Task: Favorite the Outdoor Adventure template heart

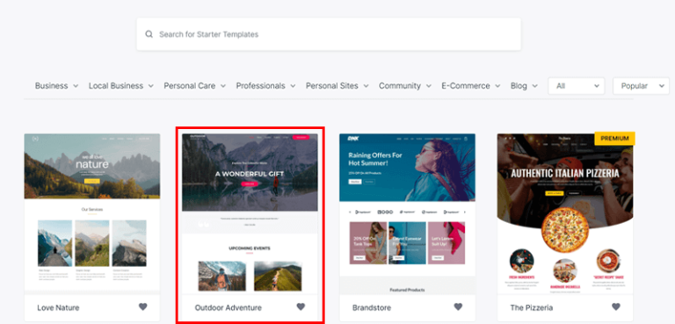Action: [301, 306]
